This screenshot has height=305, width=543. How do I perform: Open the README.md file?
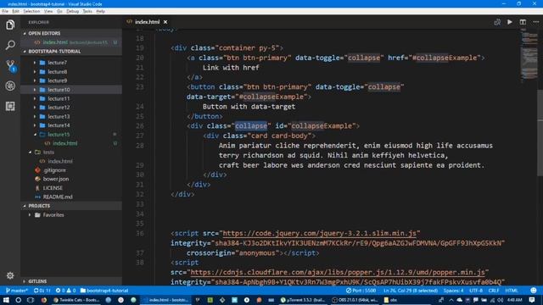coord(71,197)
